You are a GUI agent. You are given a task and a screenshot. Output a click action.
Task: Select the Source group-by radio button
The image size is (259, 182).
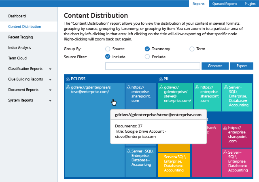pyautogui.click(x=108, y=49)
